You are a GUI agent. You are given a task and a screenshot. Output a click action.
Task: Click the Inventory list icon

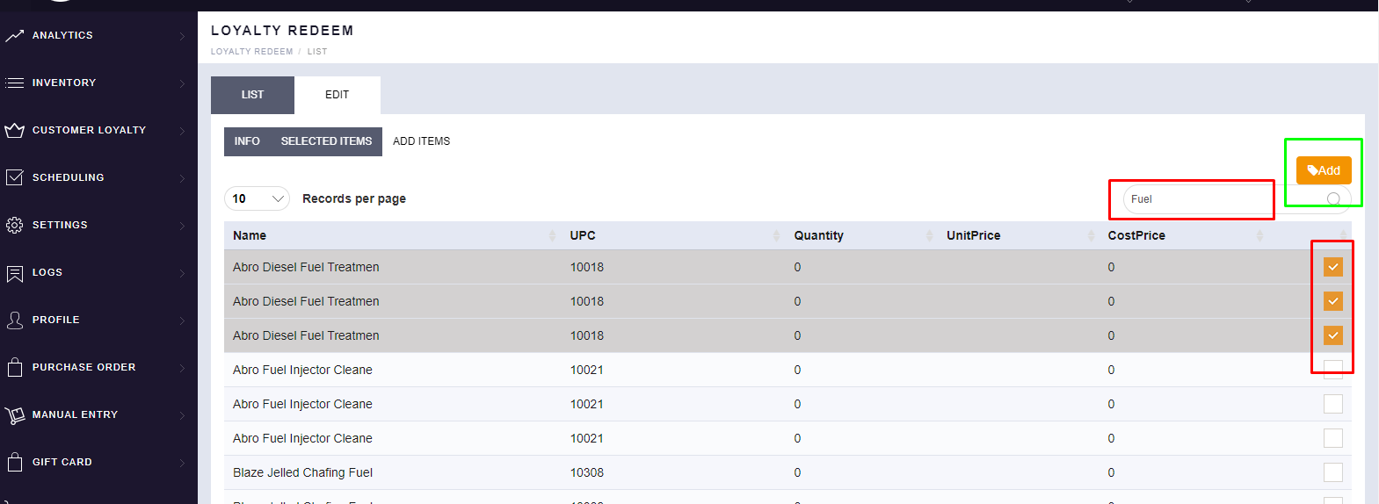pyautogui.click(x=14, y=83)
